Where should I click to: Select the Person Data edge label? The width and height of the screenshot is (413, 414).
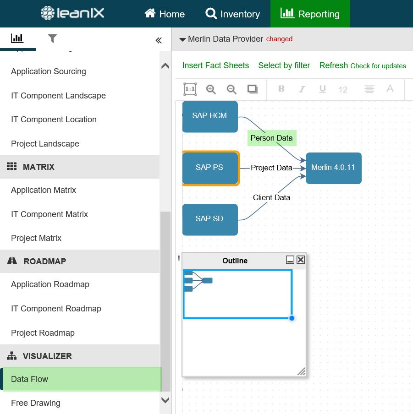click(272, 138)
